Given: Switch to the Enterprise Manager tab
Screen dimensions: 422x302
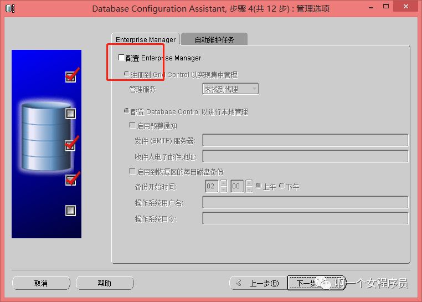Looking at the screenshot, I should click(145, 39).
